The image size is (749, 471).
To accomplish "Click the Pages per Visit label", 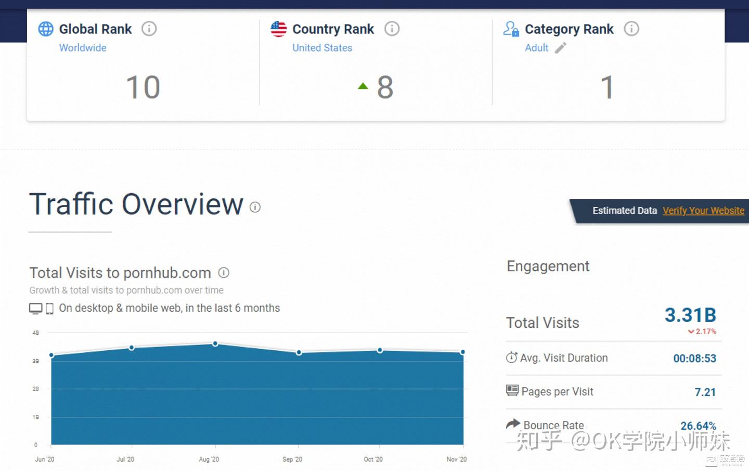I will click(558, 392).
